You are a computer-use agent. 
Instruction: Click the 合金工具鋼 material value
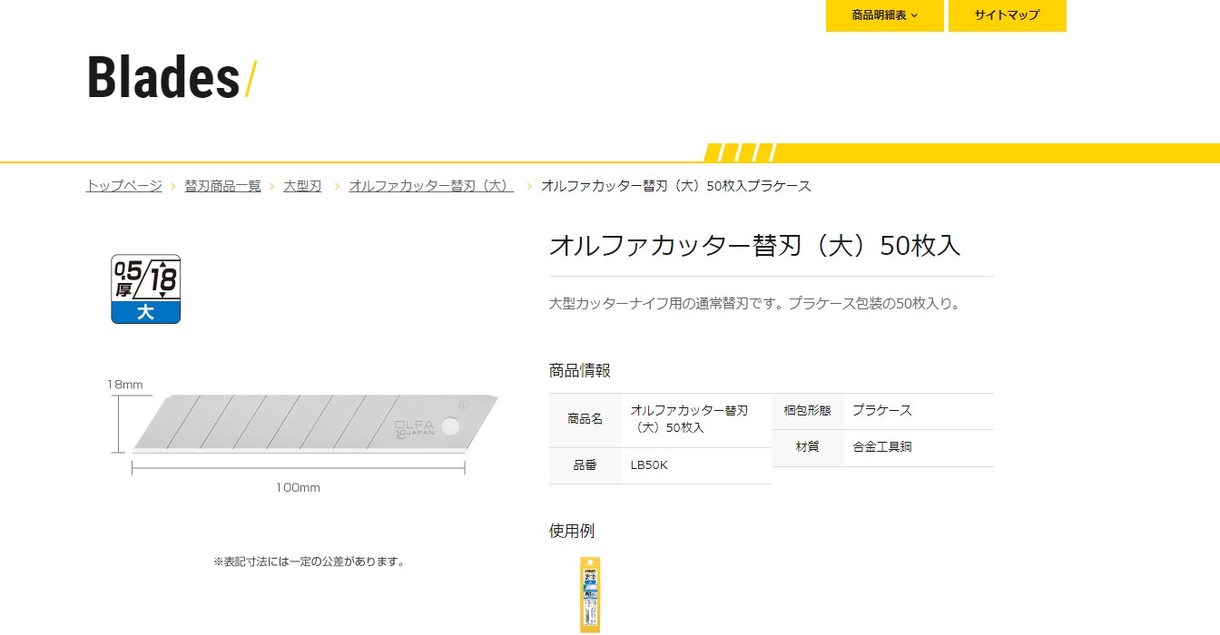coord(882,447)
